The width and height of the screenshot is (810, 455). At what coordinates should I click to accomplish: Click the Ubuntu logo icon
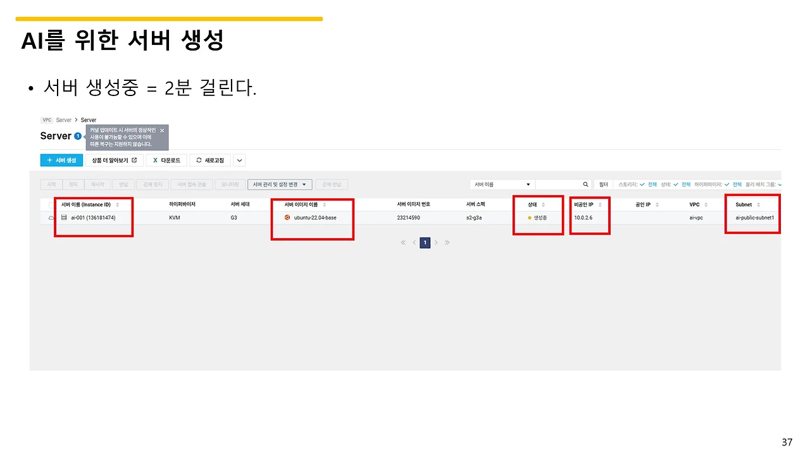click(287, 217)
